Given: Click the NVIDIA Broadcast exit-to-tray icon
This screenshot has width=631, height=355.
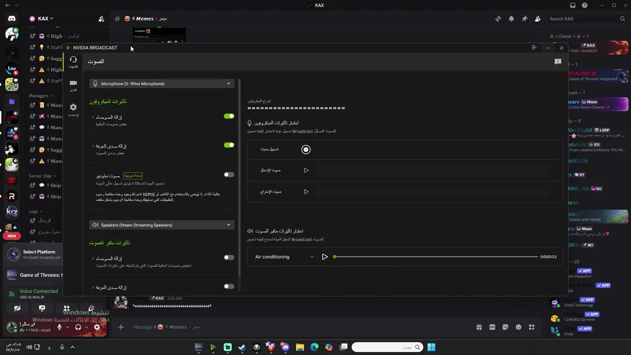Looking at the screenshot, I should point(534,48).
